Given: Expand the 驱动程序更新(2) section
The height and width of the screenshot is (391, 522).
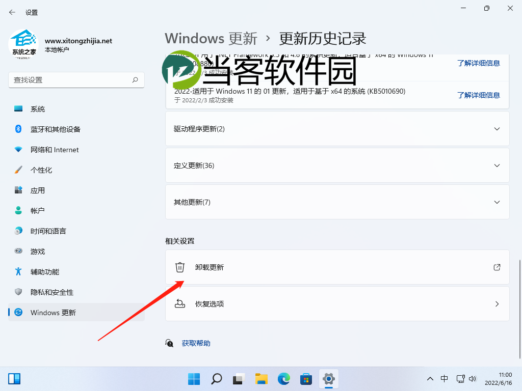Looking at the screenshot, I should coord(336,128).
